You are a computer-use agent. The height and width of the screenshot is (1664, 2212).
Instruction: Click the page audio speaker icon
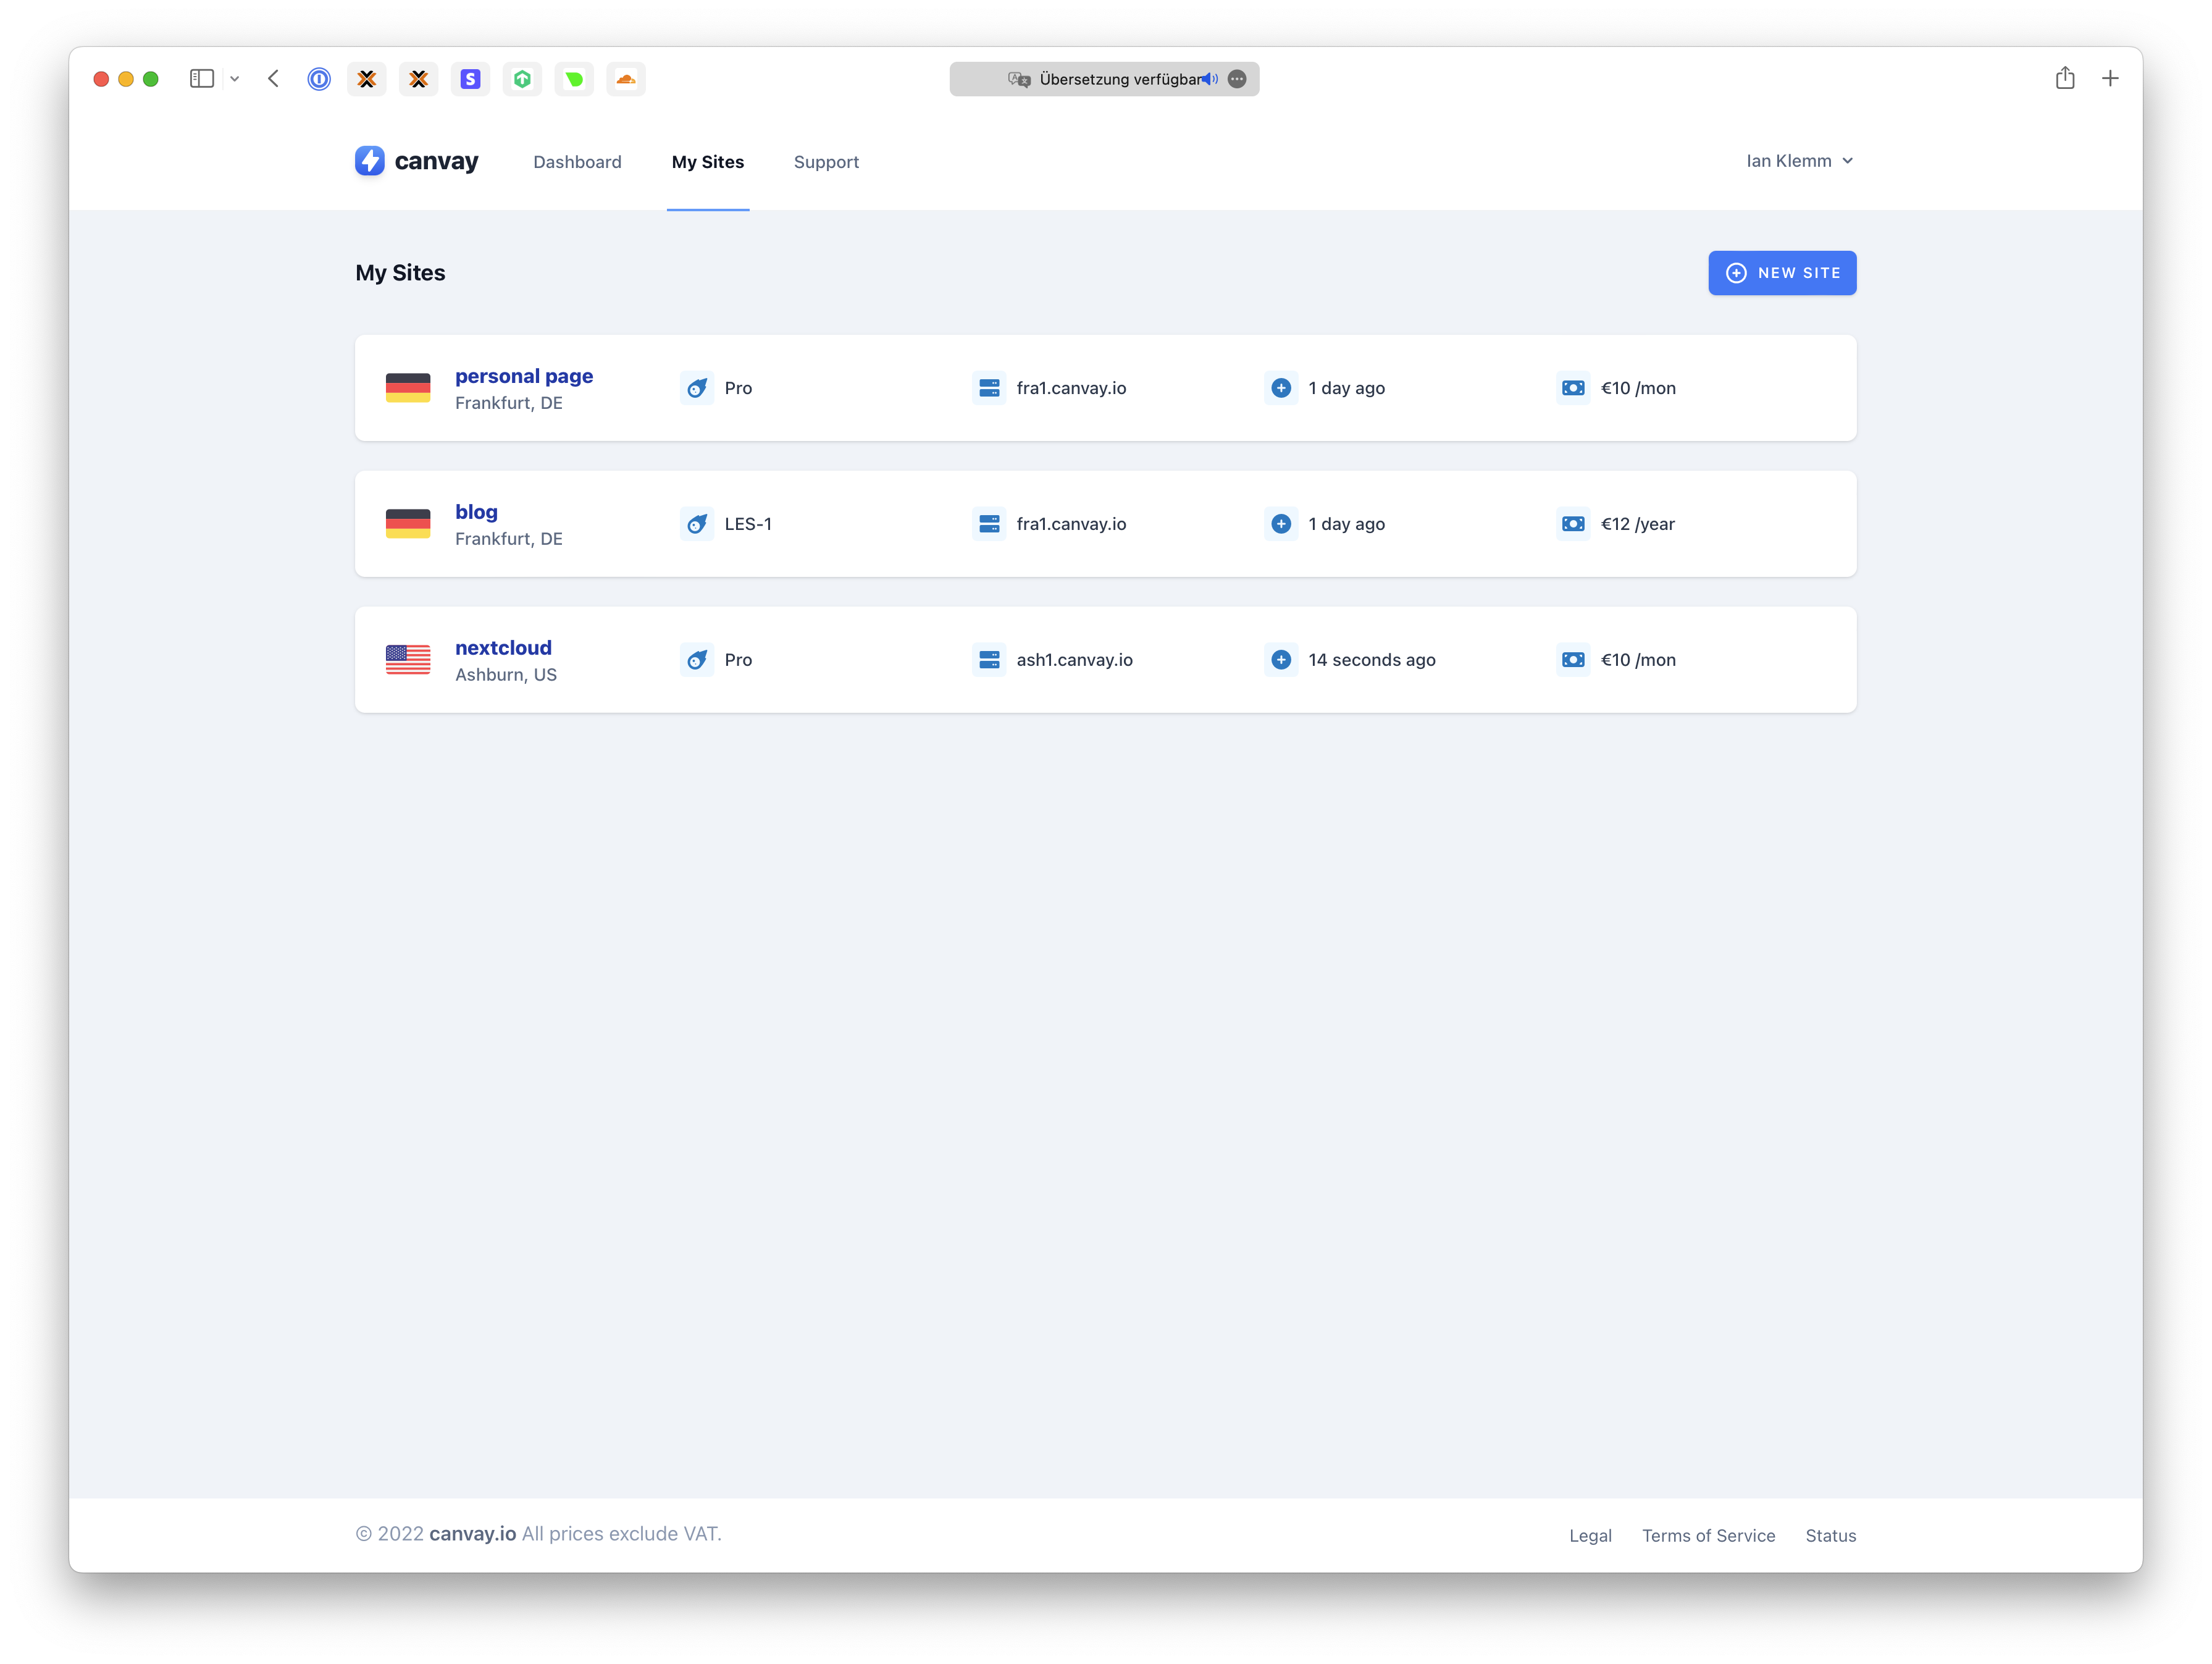click(1211, 79)
